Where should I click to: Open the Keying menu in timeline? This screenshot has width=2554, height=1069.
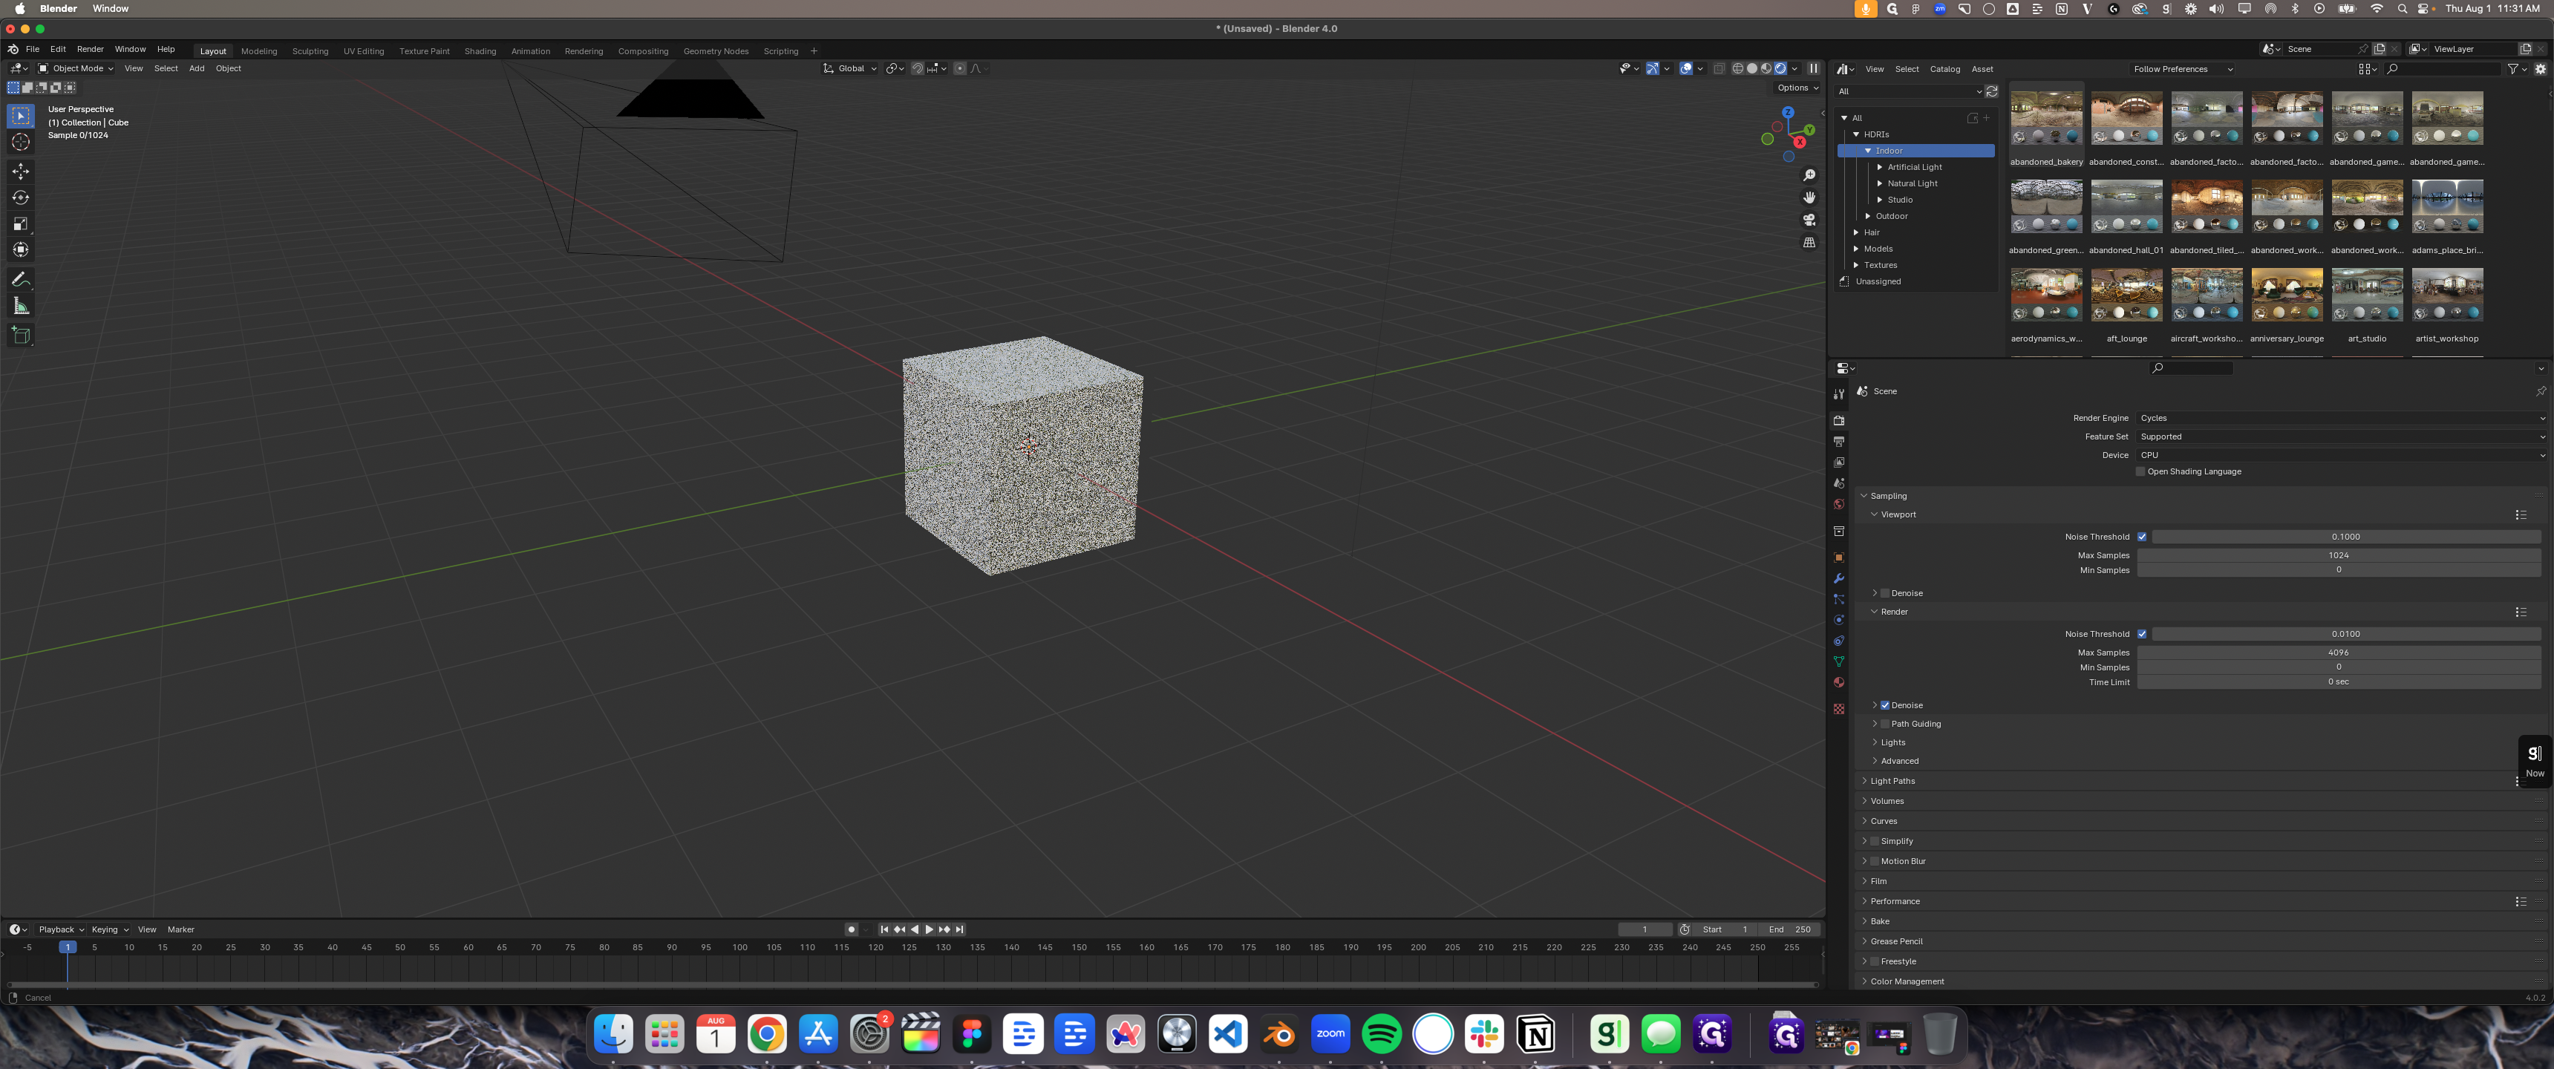tap(110, 930)
